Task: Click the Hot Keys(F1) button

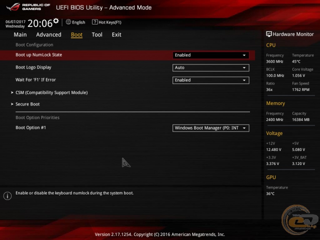Action: tap(109, 22)
